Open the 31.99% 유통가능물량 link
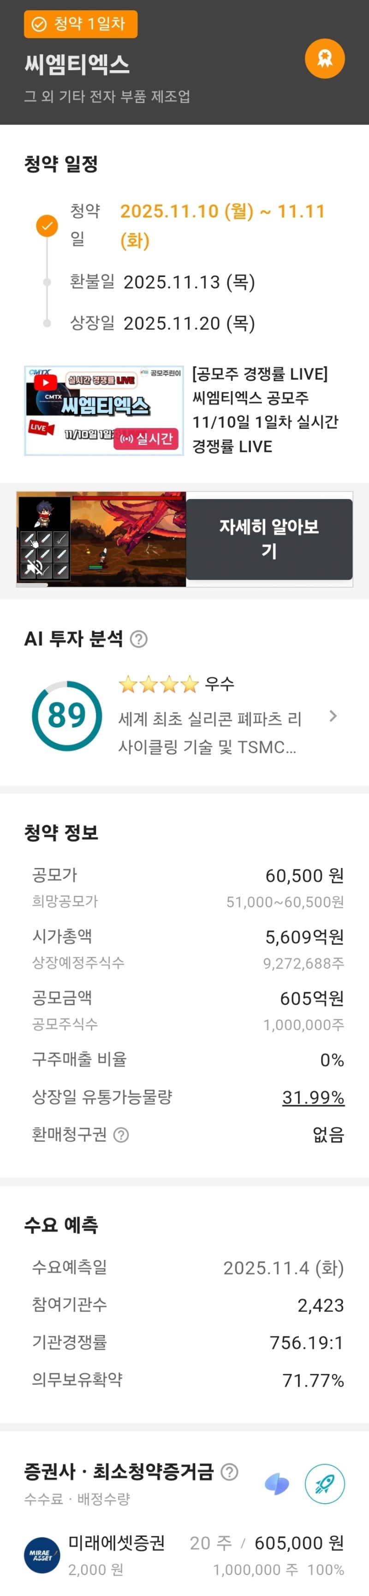The image size is (369, 1596). 313,1097
